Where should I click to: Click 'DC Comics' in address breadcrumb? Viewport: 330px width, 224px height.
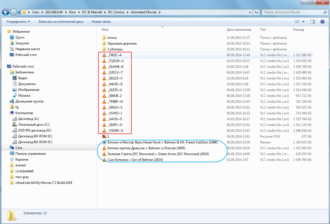116,12
